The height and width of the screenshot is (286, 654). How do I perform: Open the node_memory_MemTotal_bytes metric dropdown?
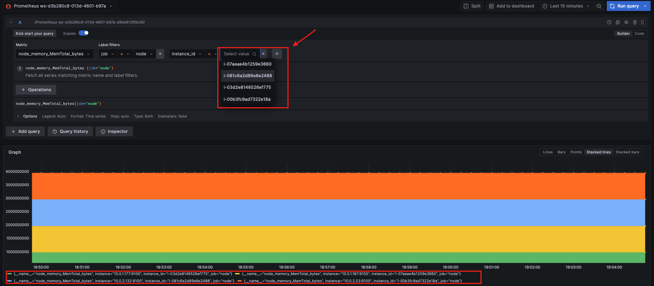(x=54, y=54)
